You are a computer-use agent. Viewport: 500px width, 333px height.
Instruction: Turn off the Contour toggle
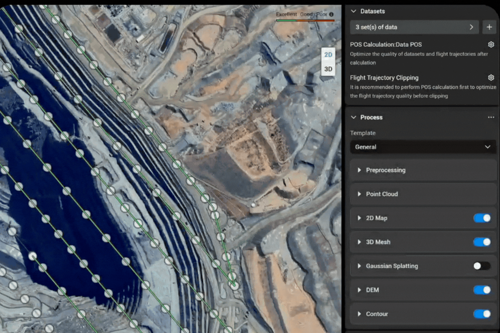pyautogui.click(x=482, y=314)
